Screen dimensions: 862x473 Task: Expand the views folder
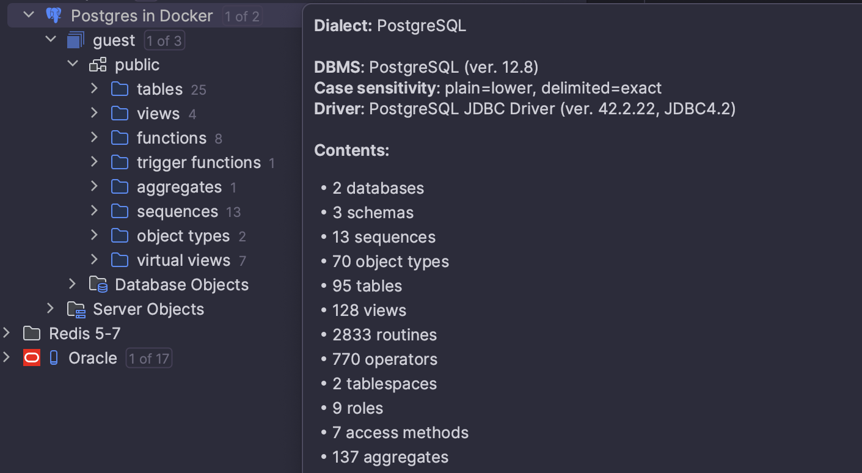tap(94, 113)
